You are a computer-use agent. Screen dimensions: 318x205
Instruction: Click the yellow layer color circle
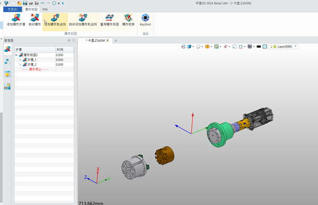pos(275,47)
